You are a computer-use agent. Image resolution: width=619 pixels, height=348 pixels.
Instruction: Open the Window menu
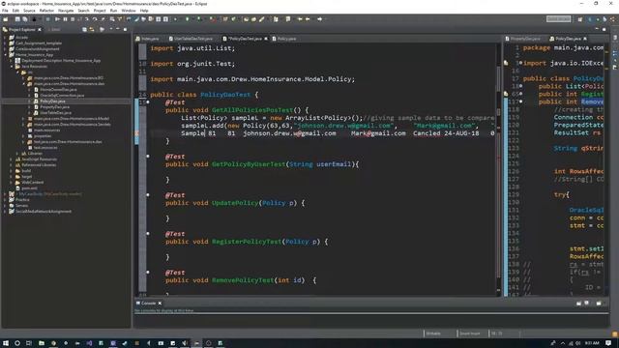[129, 11]
